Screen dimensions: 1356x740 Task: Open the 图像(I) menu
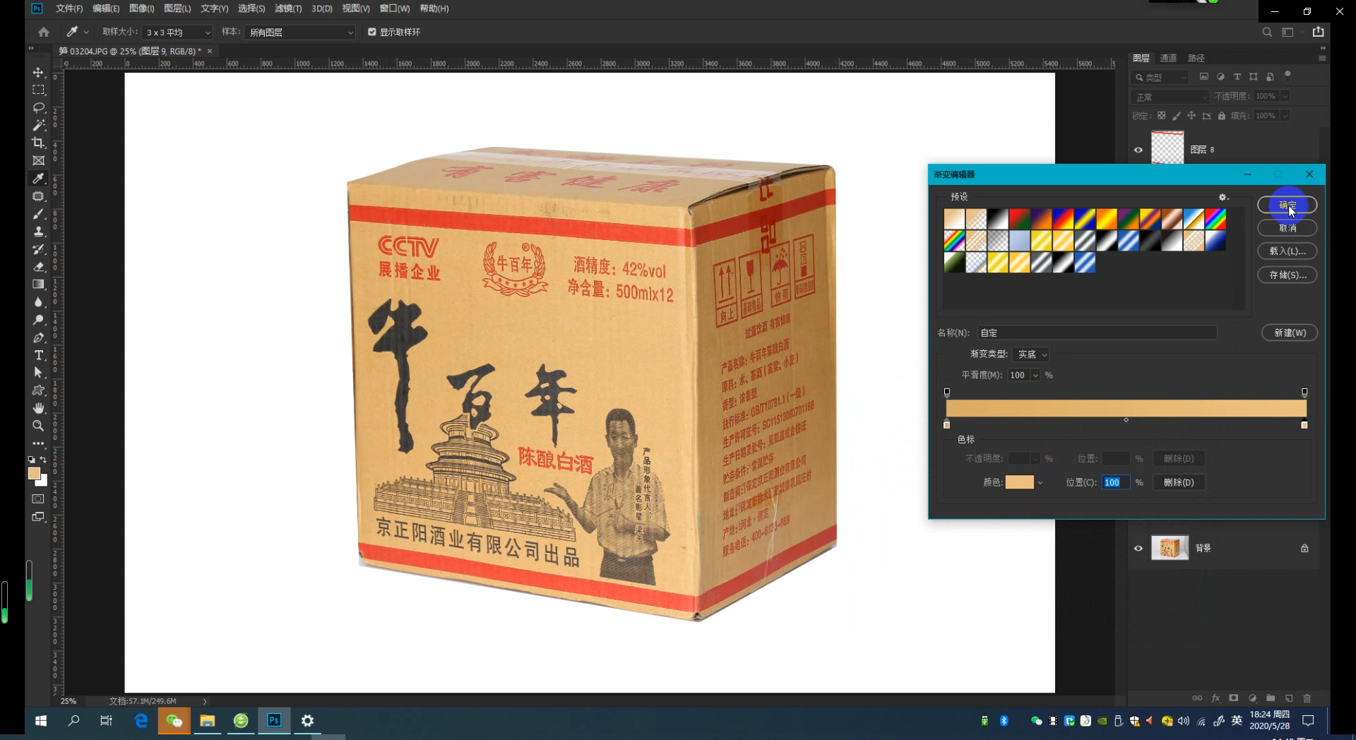coord(142,8)
